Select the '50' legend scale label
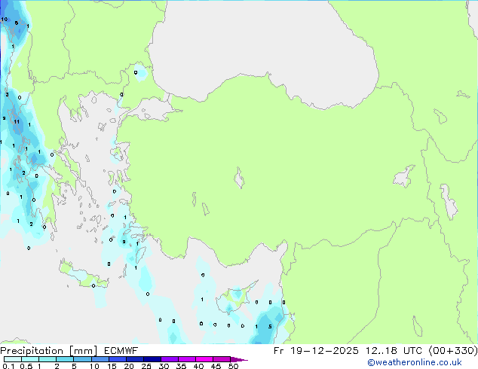Viewport: 478px width, 369px height. 233,366
